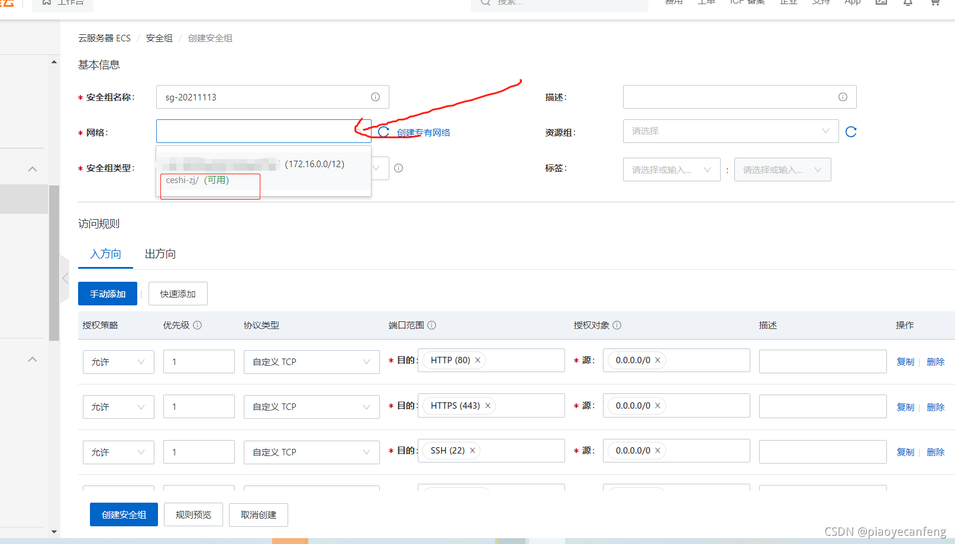Viewport: 955px width, 544px height.
Task: Remove the HTTPS (443) port tag
Action: coord(488,406)
